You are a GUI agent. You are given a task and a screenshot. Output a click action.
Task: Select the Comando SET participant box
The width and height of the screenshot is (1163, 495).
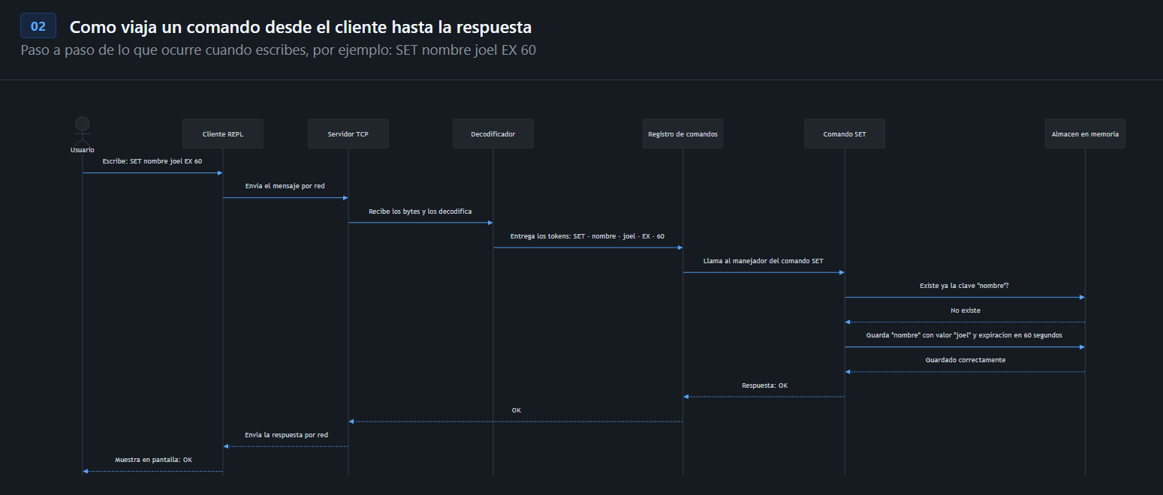click(845, 133)
